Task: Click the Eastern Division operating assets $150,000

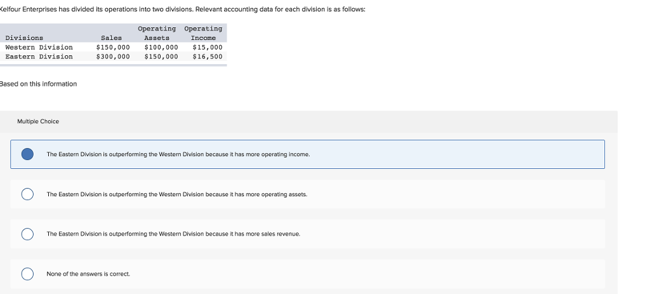Action: pyautogui.click(x=161, y=57)
